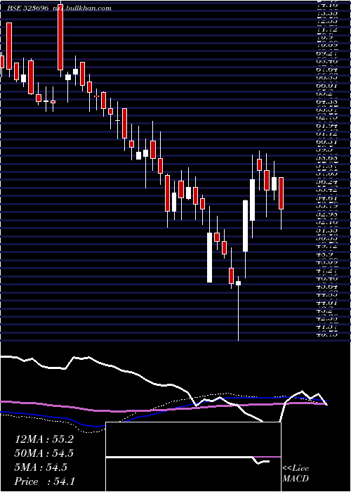Click the 61.94 price axis label
This screenshot has height=492, width=351.
327,126
